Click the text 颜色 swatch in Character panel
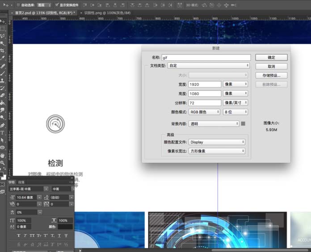The height and width of the screenshot is (252, 311). 65,227
